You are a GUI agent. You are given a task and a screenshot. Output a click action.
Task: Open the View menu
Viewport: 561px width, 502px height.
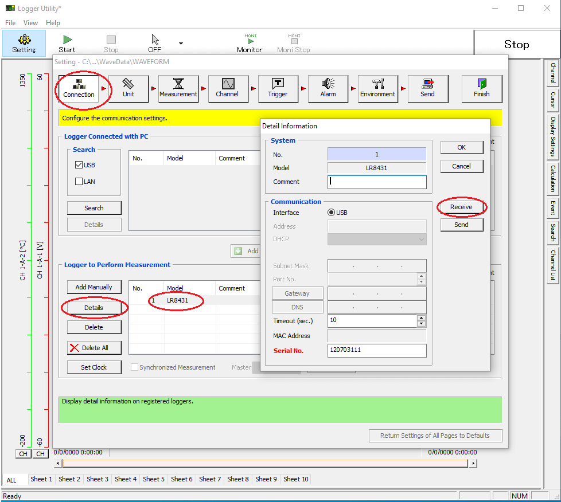[x=30, y=23]
